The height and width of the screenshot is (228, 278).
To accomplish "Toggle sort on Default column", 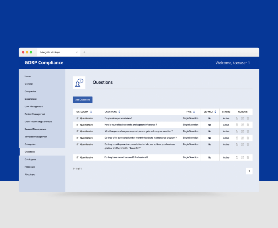I will click(216, 112).
